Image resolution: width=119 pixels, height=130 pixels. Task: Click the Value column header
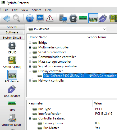[x=105, y=103]
